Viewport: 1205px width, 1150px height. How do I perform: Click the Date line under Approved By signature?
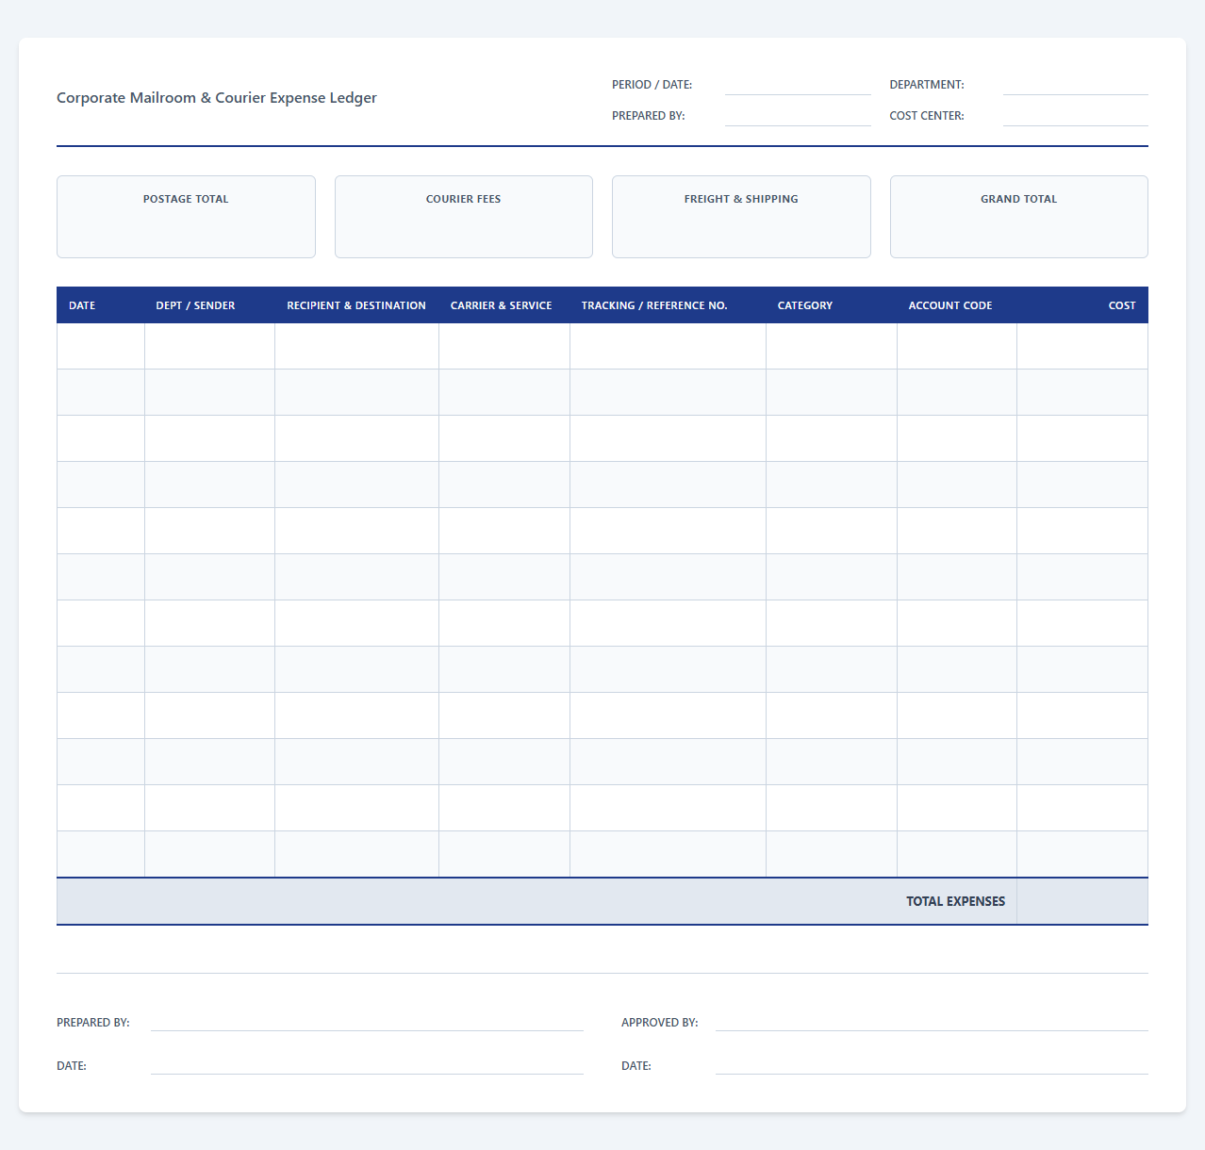click(932, 1065)
